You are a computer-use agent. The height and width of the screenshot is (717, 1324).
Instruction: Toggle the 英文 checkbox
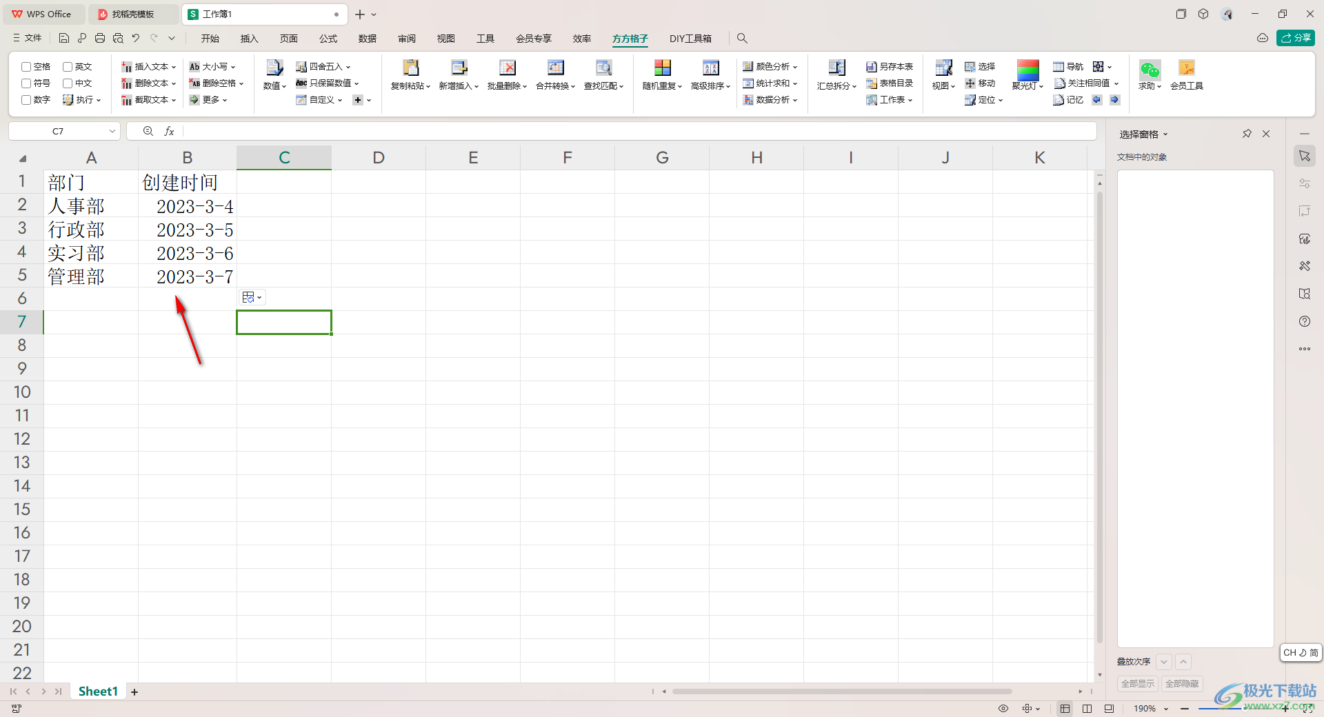[68, 67]
